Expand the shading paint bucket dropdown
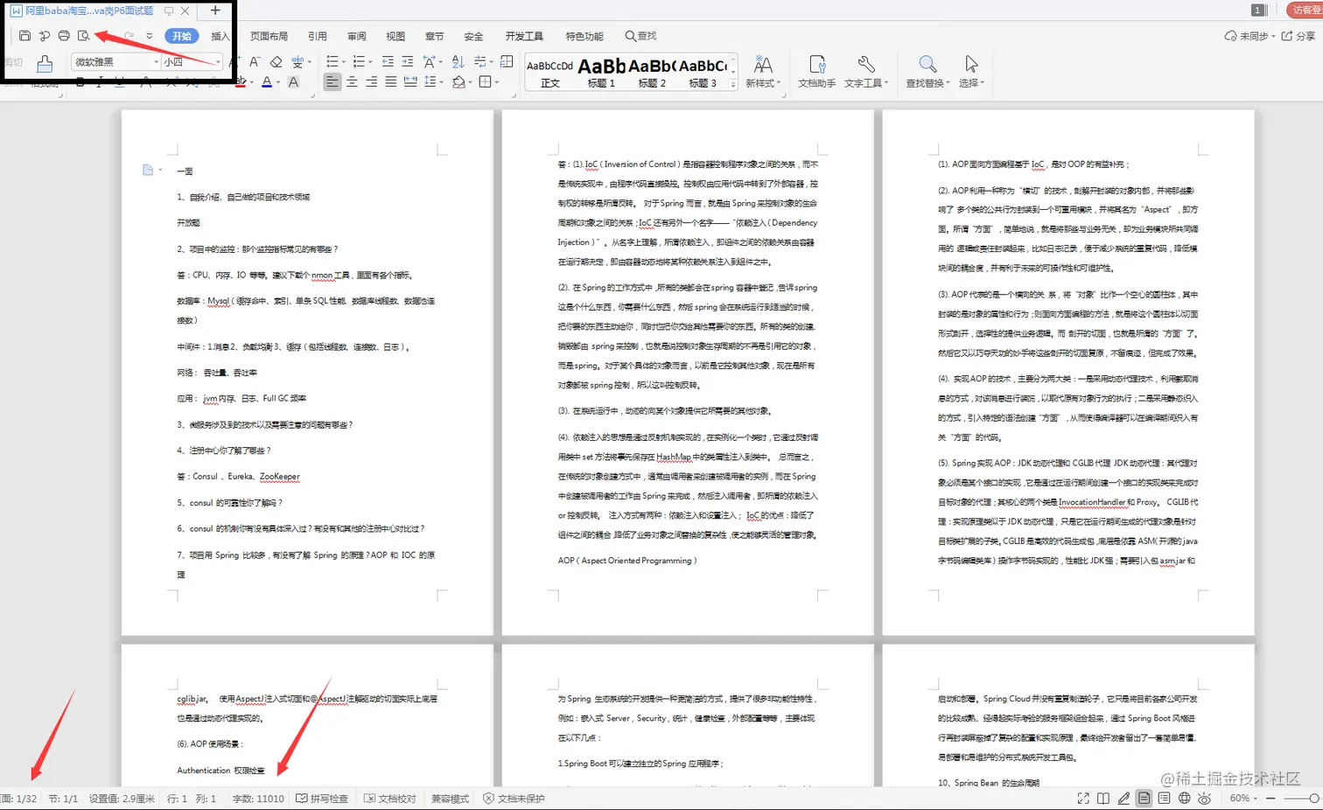The image size is (1323, 810). [x=471, y=82]
